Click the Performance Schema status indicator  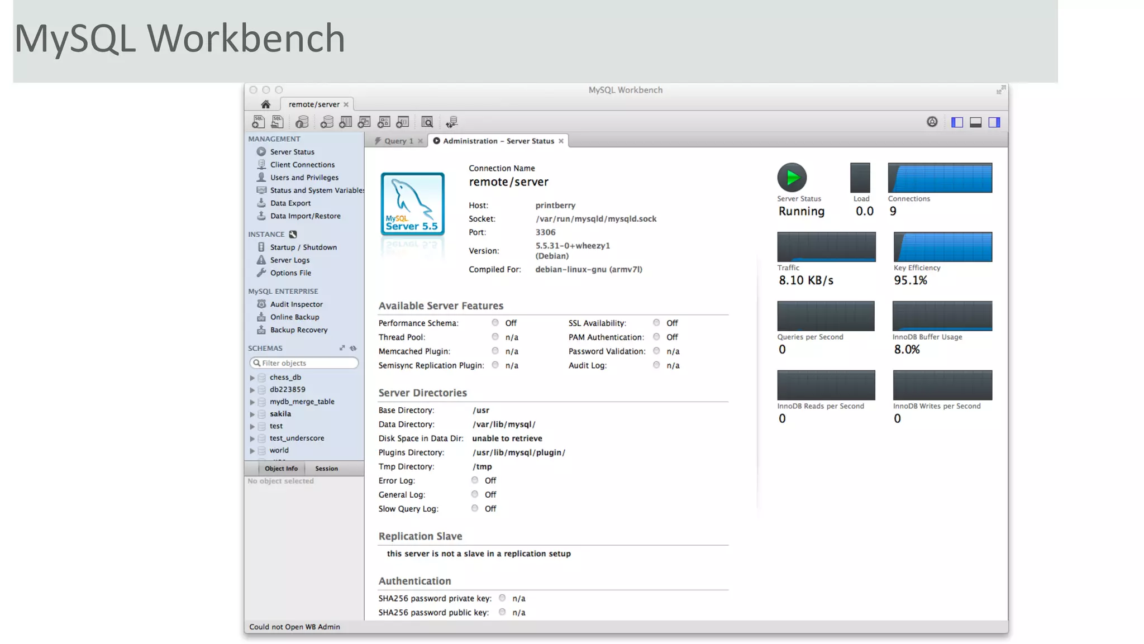pyautogui.click(x=495, y=323)
